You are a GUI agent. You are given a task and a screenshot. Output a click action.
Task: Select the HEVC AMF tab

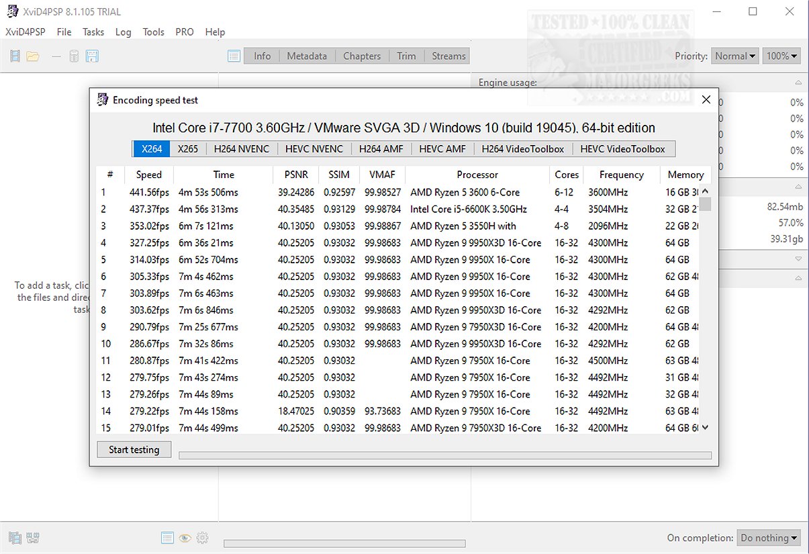point(442,149)
